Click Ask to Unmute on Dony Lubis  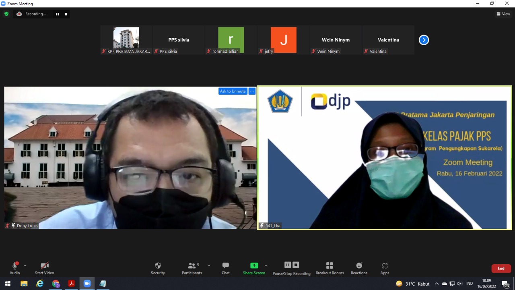[233, 91]
